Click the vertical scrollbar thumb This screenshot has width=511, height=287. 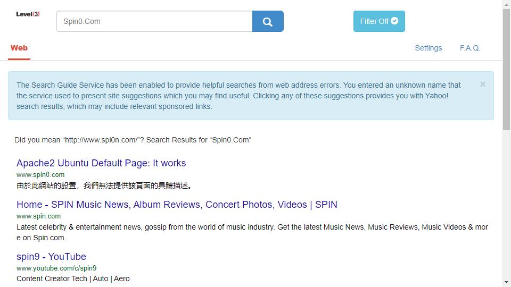(506, 70)
